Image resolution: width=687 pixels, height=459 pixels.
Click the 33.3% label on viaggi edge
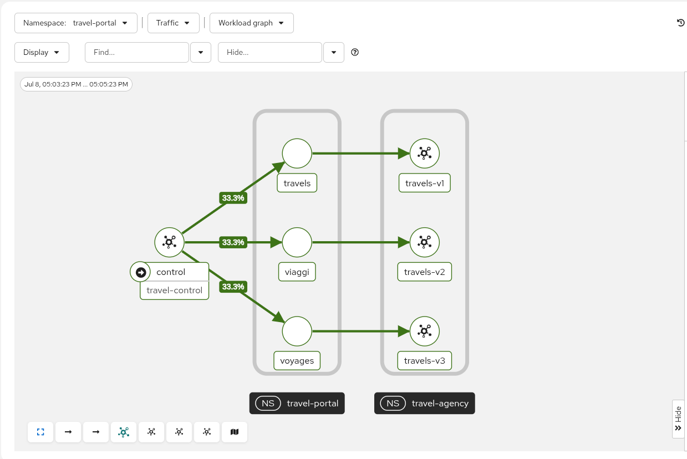(x=233, y=242)
